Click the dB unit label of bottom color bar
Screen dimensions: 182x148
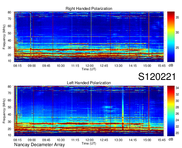(171, 139)
